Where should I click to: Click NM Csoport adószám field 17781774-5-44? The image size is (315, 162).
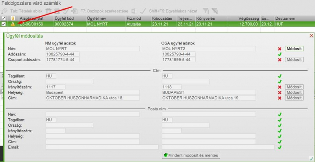click(63, 59)
